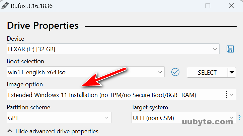Image resolution: width=243 pixels, height=136 pixels.
Task: Click the caret icon beside Hide advanced drive properties
Action: pos(10,131)
